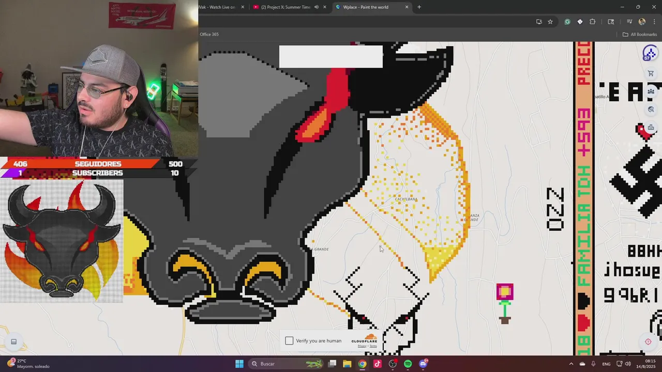Image resolution: width=662 pixels, height=372 pixels.
Task: Click the white text box above the bull
Action: (331, 56)
